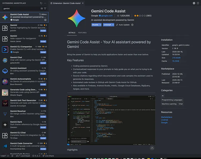This screenshot has width=201, height=159.
Task: Select Gemini Code Assist in the results list
Action: pos(24,17)
